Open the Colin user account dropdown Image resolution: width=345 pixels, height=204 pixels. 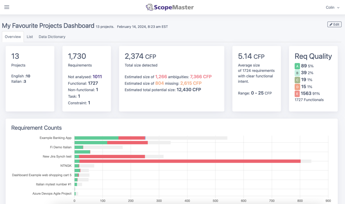(332, 7)
